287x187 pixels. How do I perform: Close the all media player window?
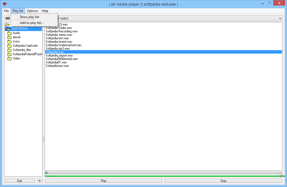tap(279, 3)
